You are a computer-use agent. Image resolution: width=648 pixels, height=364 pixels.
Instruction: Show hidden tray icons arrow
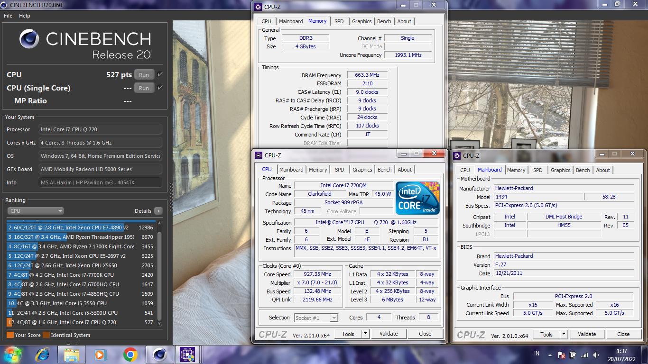550,355
